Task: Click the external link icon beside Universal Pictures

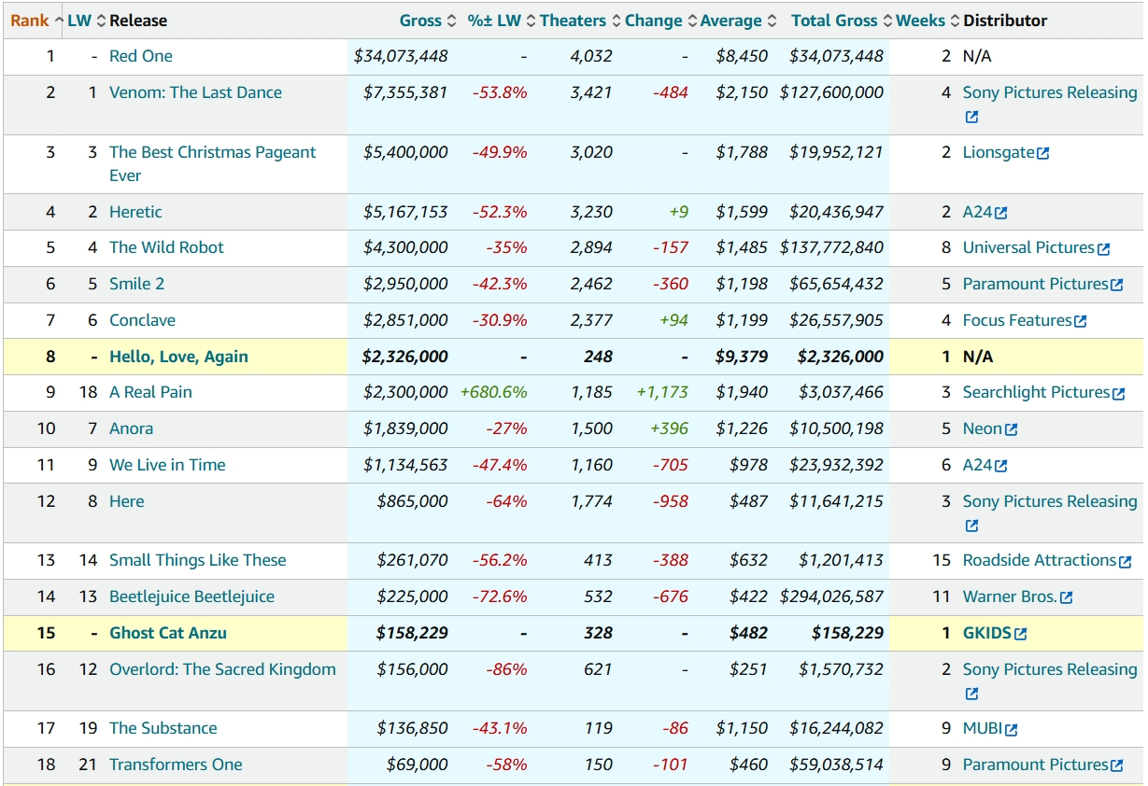Action: pyautogui.click(x=1104, y=249)
